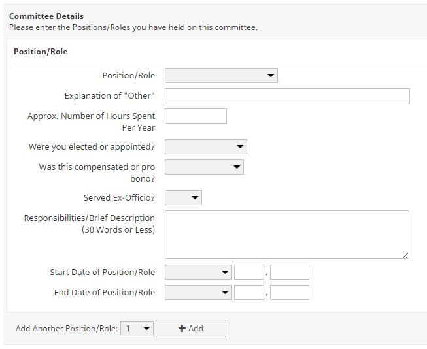The width and height of the screenshot is (427, 349).
Task: Click the Position/Role section header
Action: point(41,52)
